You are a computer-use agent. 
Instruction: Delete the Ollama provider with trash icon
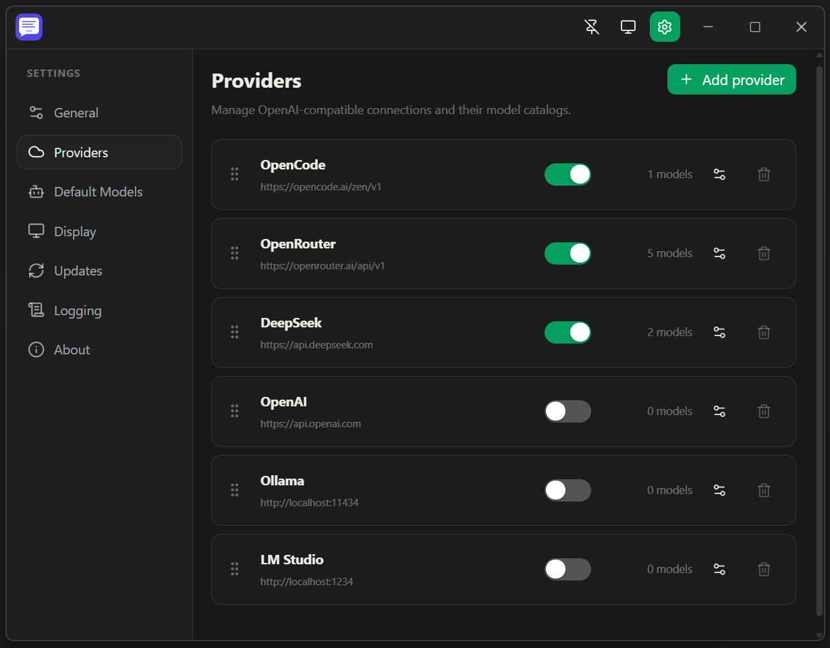click(x=764, y=490)
